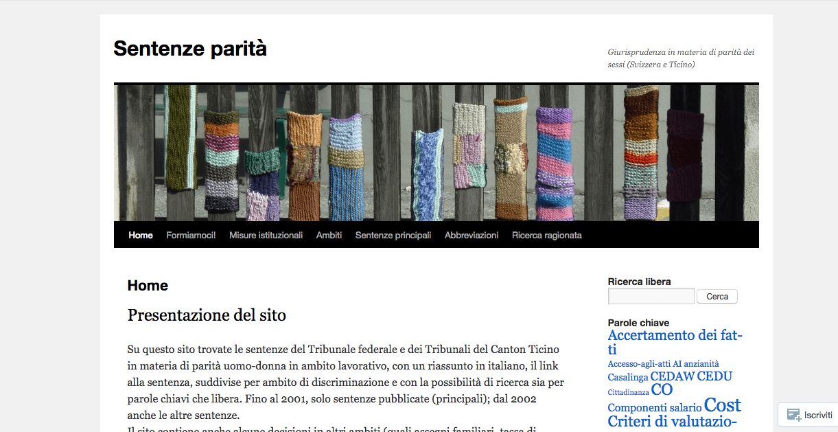The width and height of the screenshot is (838, 432).
Task: Open the Casalinga tag link
Action: point(627,377)
